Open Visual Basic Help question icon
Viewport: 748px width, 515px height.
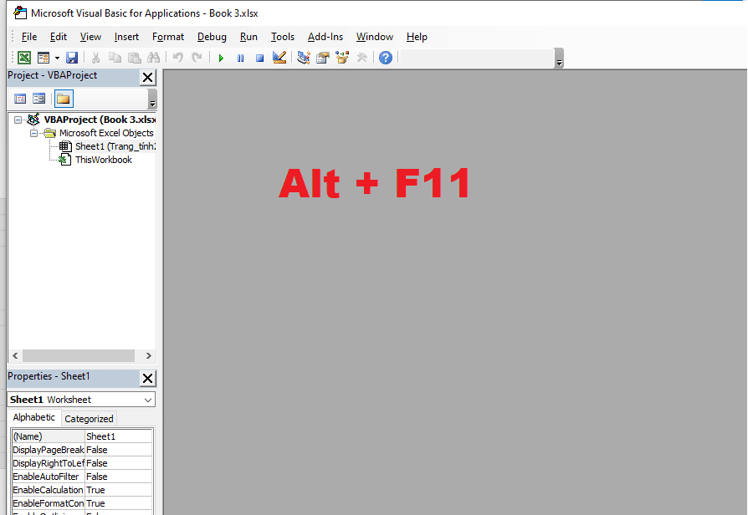coord(386,58)
